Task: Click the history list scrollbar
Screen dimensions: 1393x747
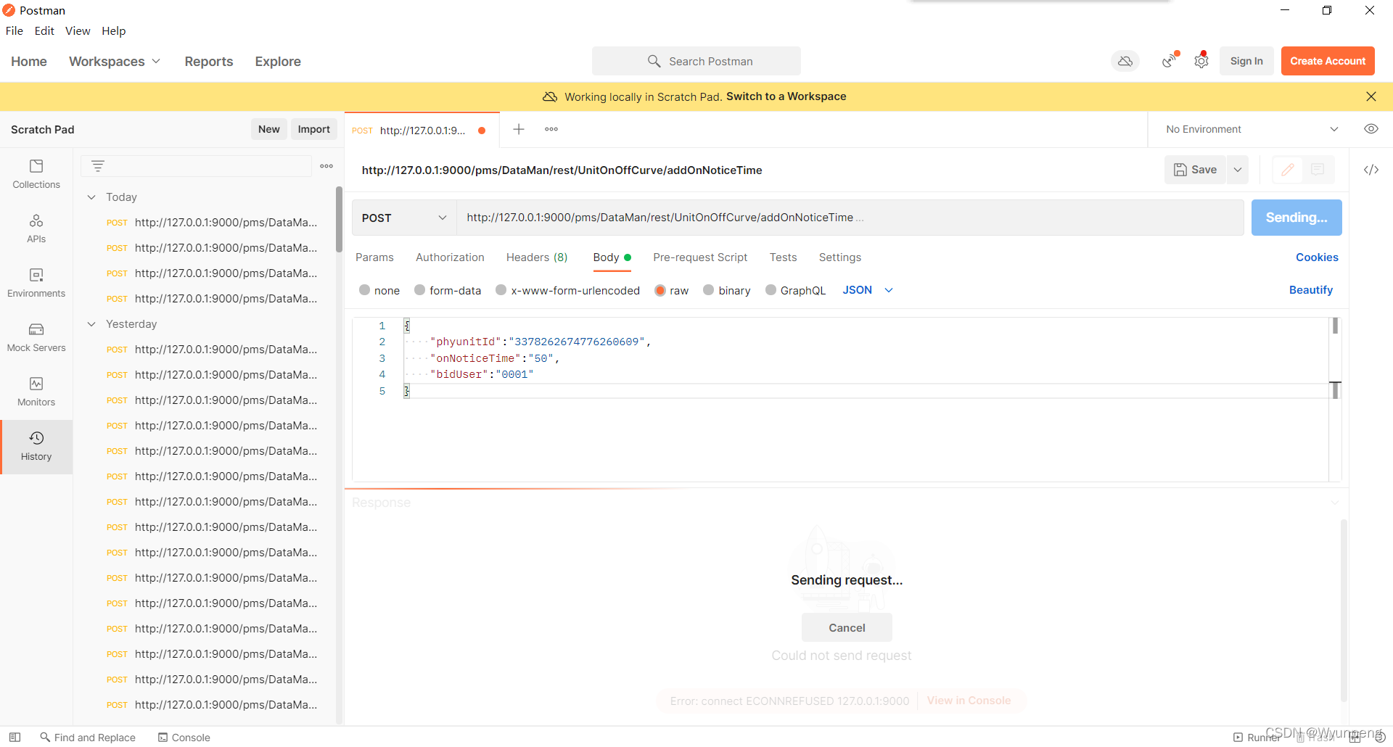Action: pos(339,220)
